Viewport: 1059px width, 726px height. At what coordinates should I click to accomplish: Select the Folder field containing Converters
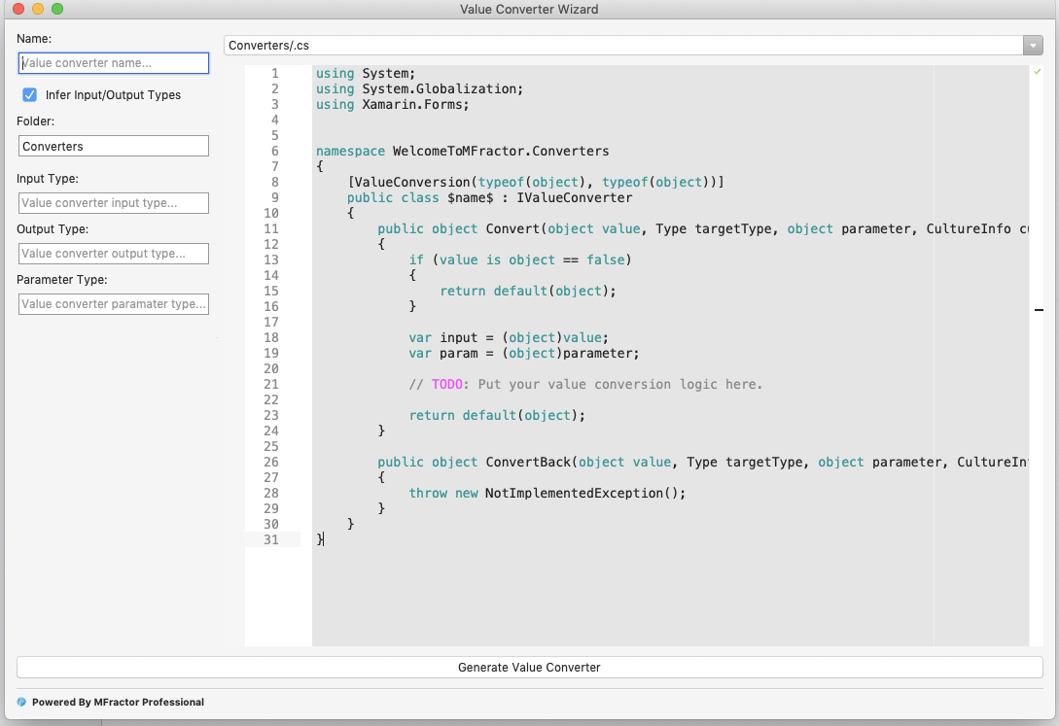coord(113,145)
